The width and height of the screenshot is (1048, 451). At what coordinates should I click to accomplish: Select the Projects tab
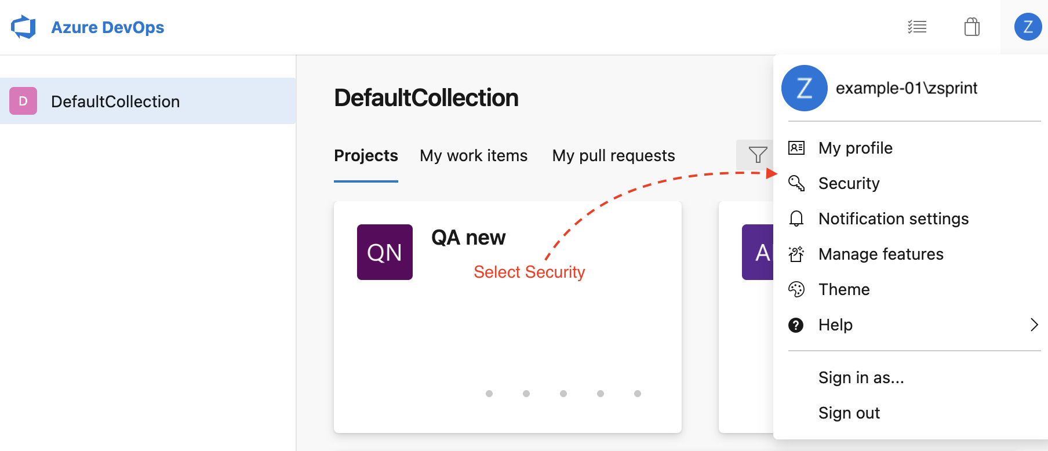pyautogui.click(x=366, y=155)
